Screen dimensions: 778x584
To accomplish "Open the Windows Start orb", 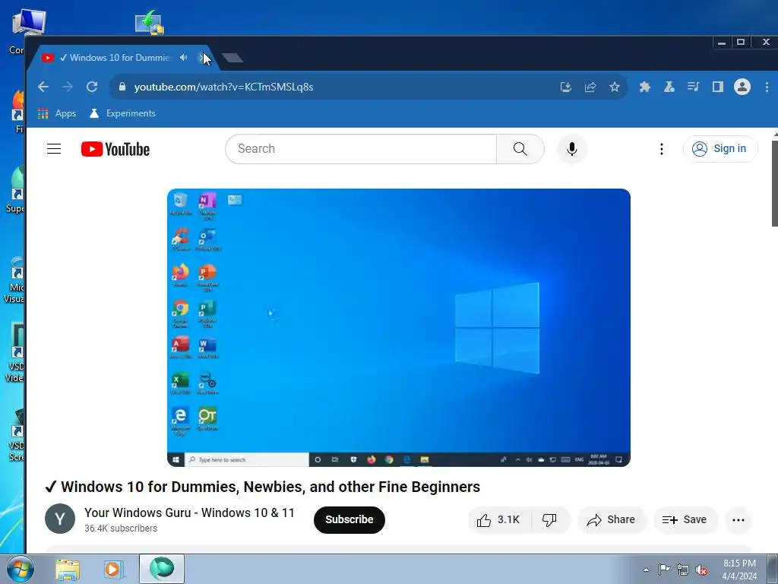I will (x=21, y=569).
